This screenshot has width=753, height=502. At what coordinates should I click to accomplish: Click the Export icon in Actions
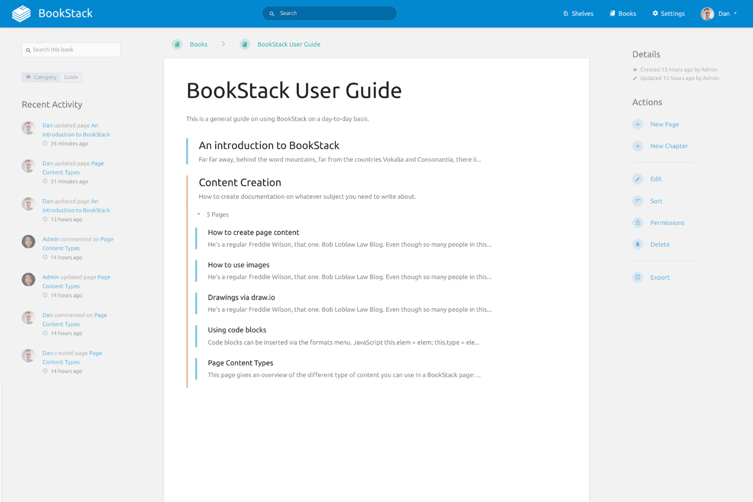click(x=638, y=277)
